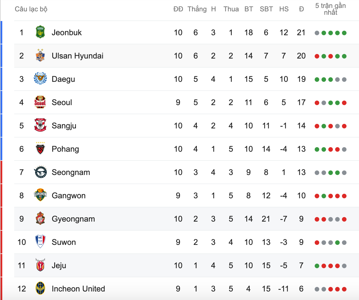
Task: Click the Gyeongnam team logo
Action: (x=40, y=218)
